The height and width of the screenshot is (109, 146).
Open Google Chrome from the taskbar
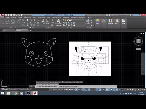16,93
